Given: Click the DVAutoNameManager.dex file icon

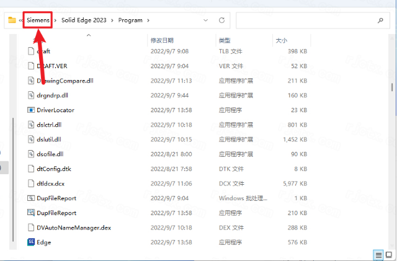Looking at the screenshot, I should (32, 227).
